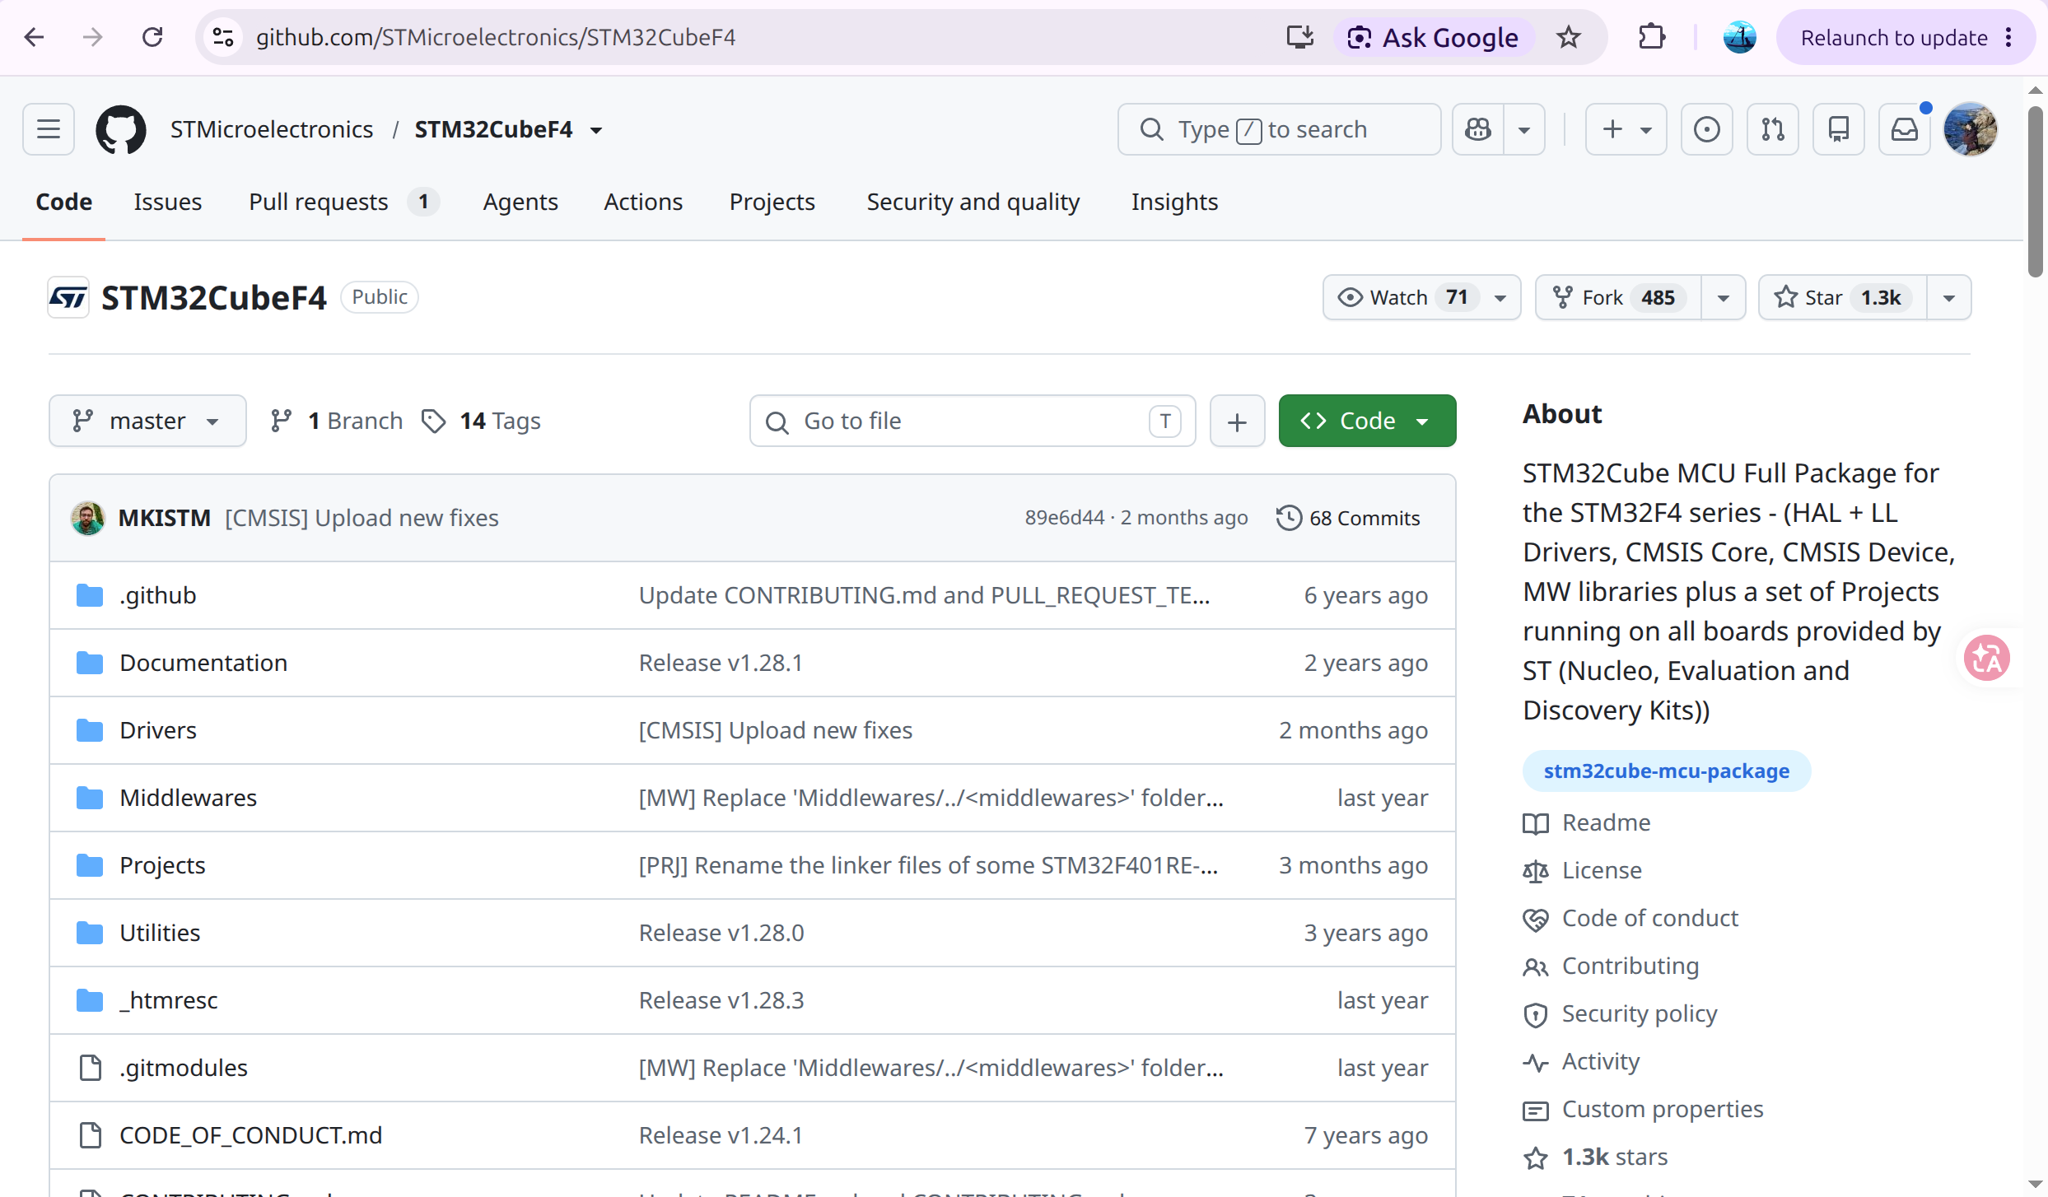The image size is (2048, 1197).
Task: Click the MKISTM committer avatar
Action: click(87, 518)
